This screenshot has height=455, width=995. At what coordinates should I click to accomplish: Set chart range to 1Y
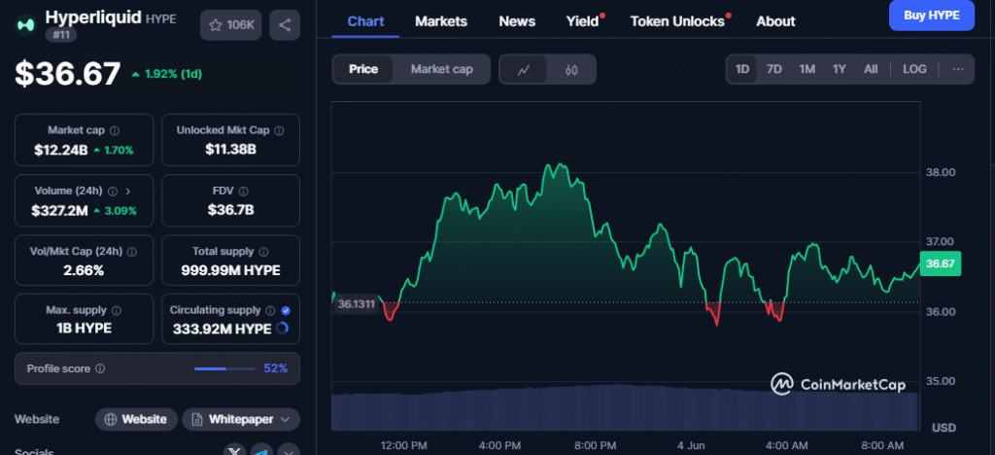840,69
